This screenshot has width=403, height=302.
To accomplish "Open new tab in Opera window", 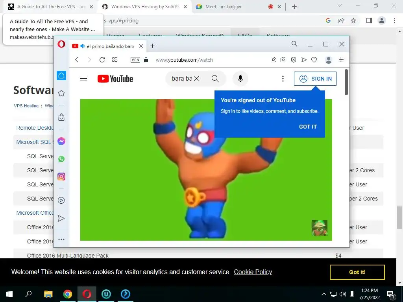I will tap(152, 46).
